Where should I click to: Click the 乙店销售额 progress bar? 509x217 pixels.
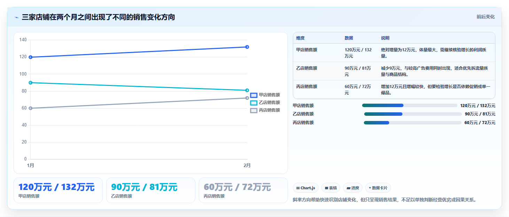(x=413, y=114)
